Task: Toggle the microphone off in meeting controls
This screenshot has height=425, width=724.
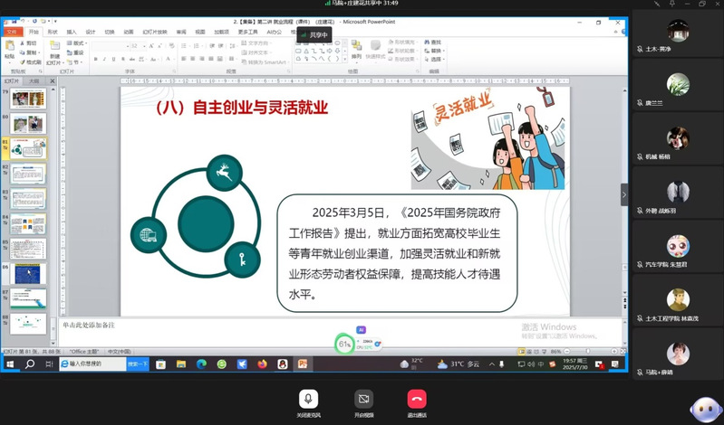Action: point(309,399)
